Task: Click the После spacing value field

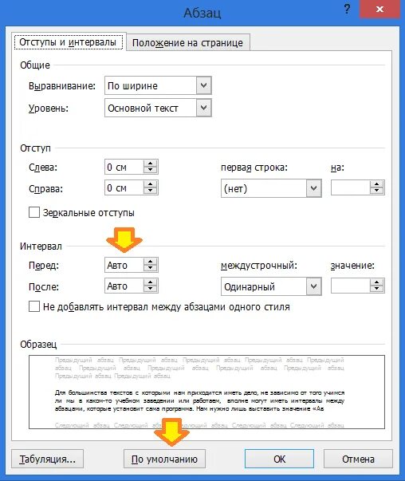Action: [x=124, y=286]
